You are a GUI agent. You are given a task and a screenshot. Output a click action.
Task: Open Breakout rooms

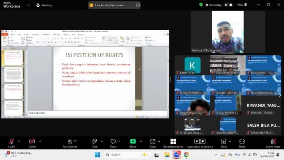173,143
